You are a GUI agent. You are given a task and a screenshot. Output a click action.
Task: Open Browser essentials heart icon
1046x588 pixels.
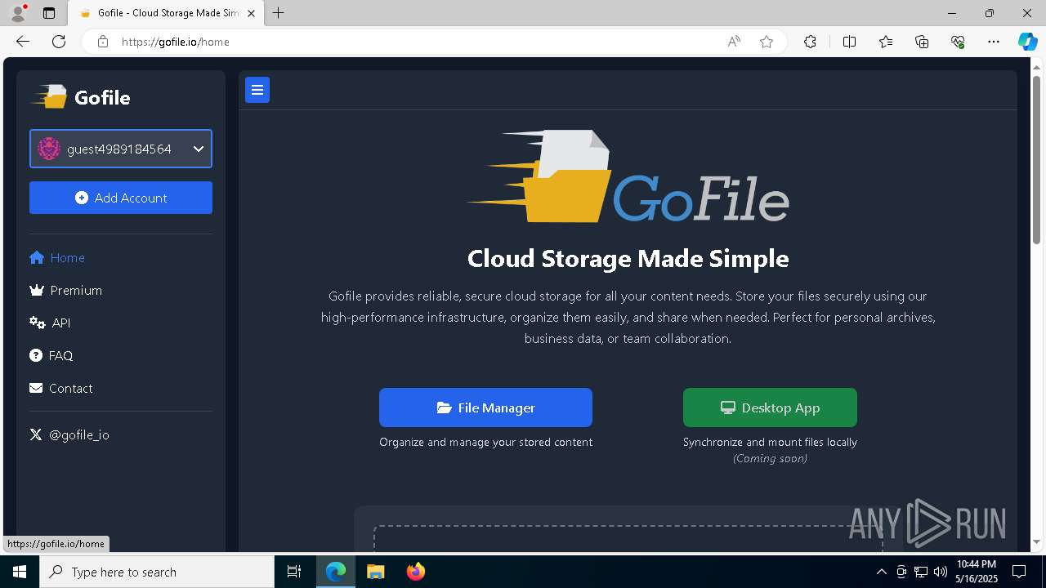click(958, 42)
